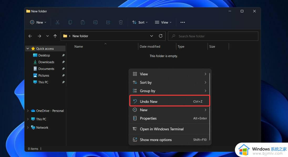
Task: Open the New submenu in context menu
Action: click(169, 110)
